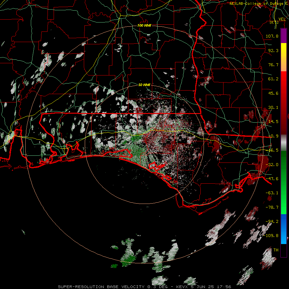Click the 30.1 velocity scale value
Viewport: 289px width, 289px height.
273,108
